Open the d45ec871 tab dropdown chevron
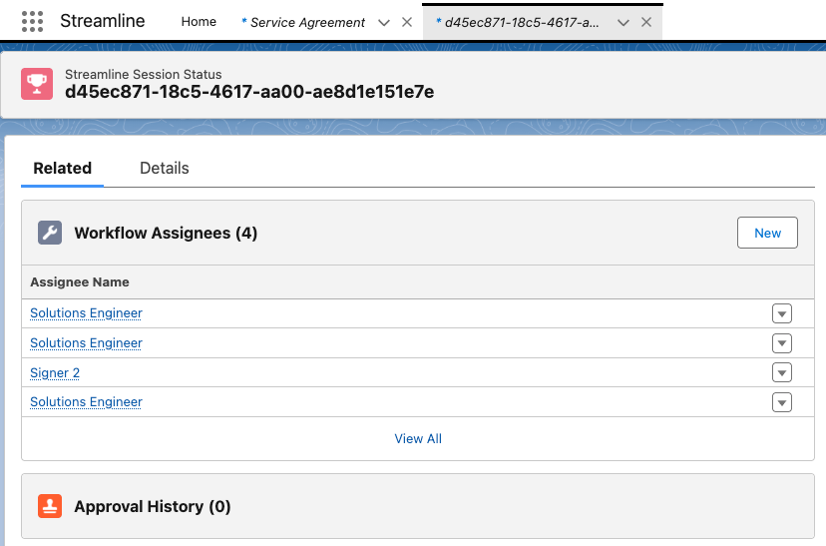The image size is (826, 546). tap(623, 22)
